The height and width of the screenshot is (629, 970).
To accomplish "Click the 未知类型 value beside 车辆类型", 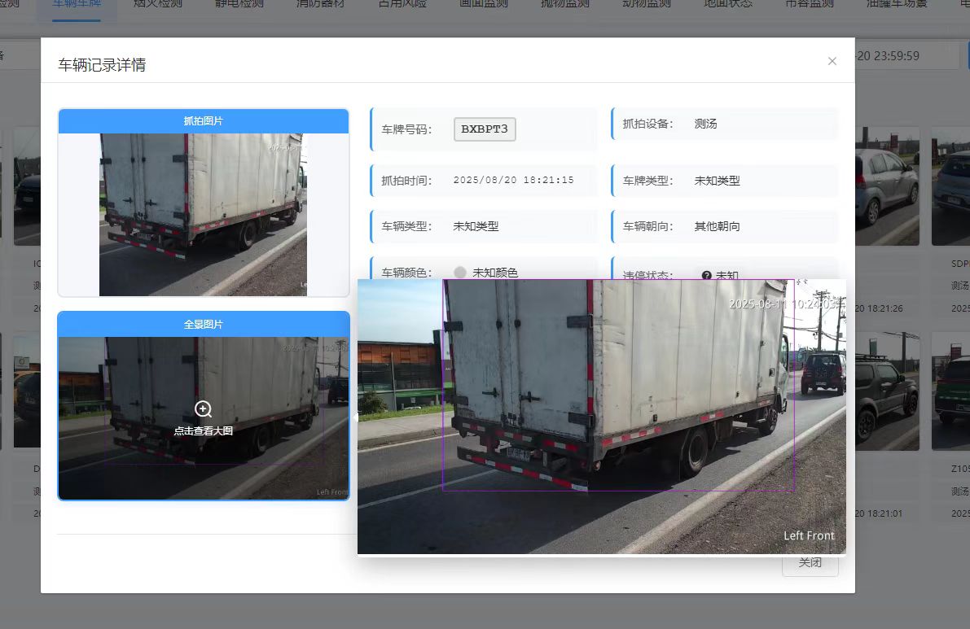I will (x=476, y=226).
